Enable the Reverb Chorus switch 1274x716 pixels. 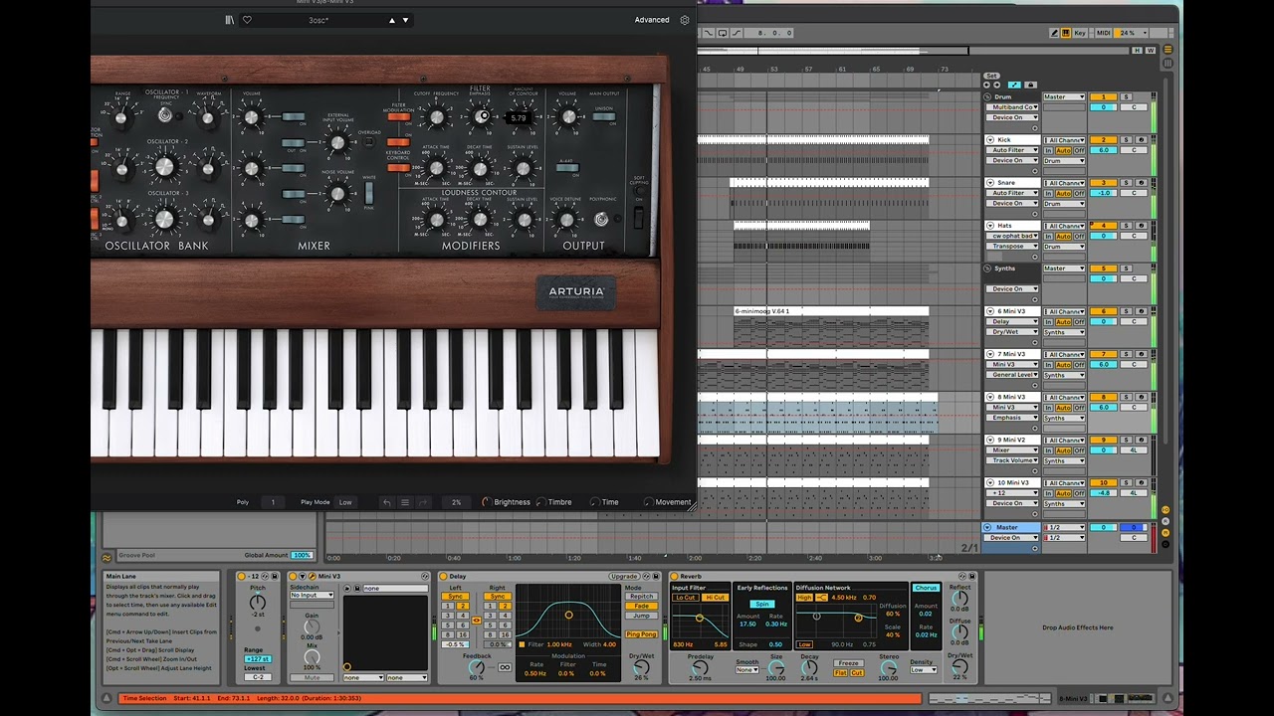click(x=926, y=588)
